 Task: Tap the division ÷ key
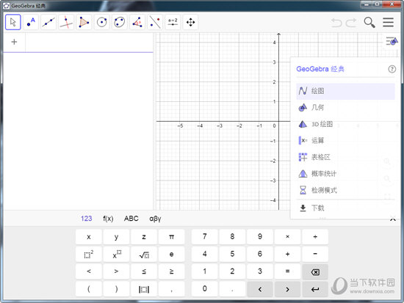[315, 237]
